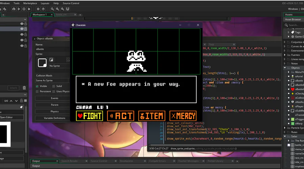The width and height of the screenshot is (304, 169).
Task: Click the Parent button in the object panel
Action: pos(54,105)
